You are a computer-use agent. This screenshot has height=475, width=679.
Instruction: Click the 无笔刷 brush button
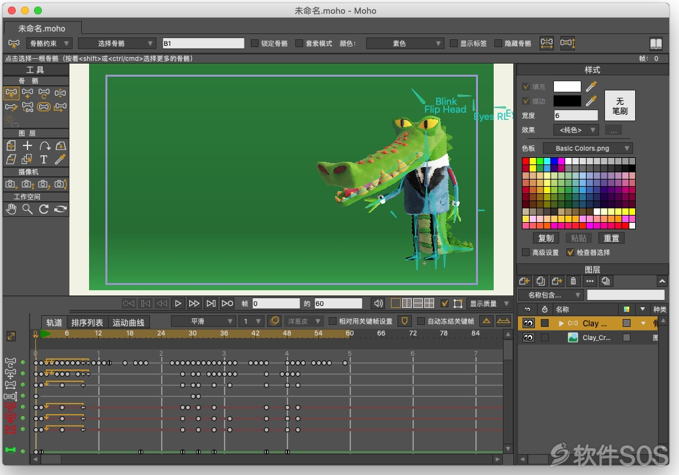coord(619,105)
